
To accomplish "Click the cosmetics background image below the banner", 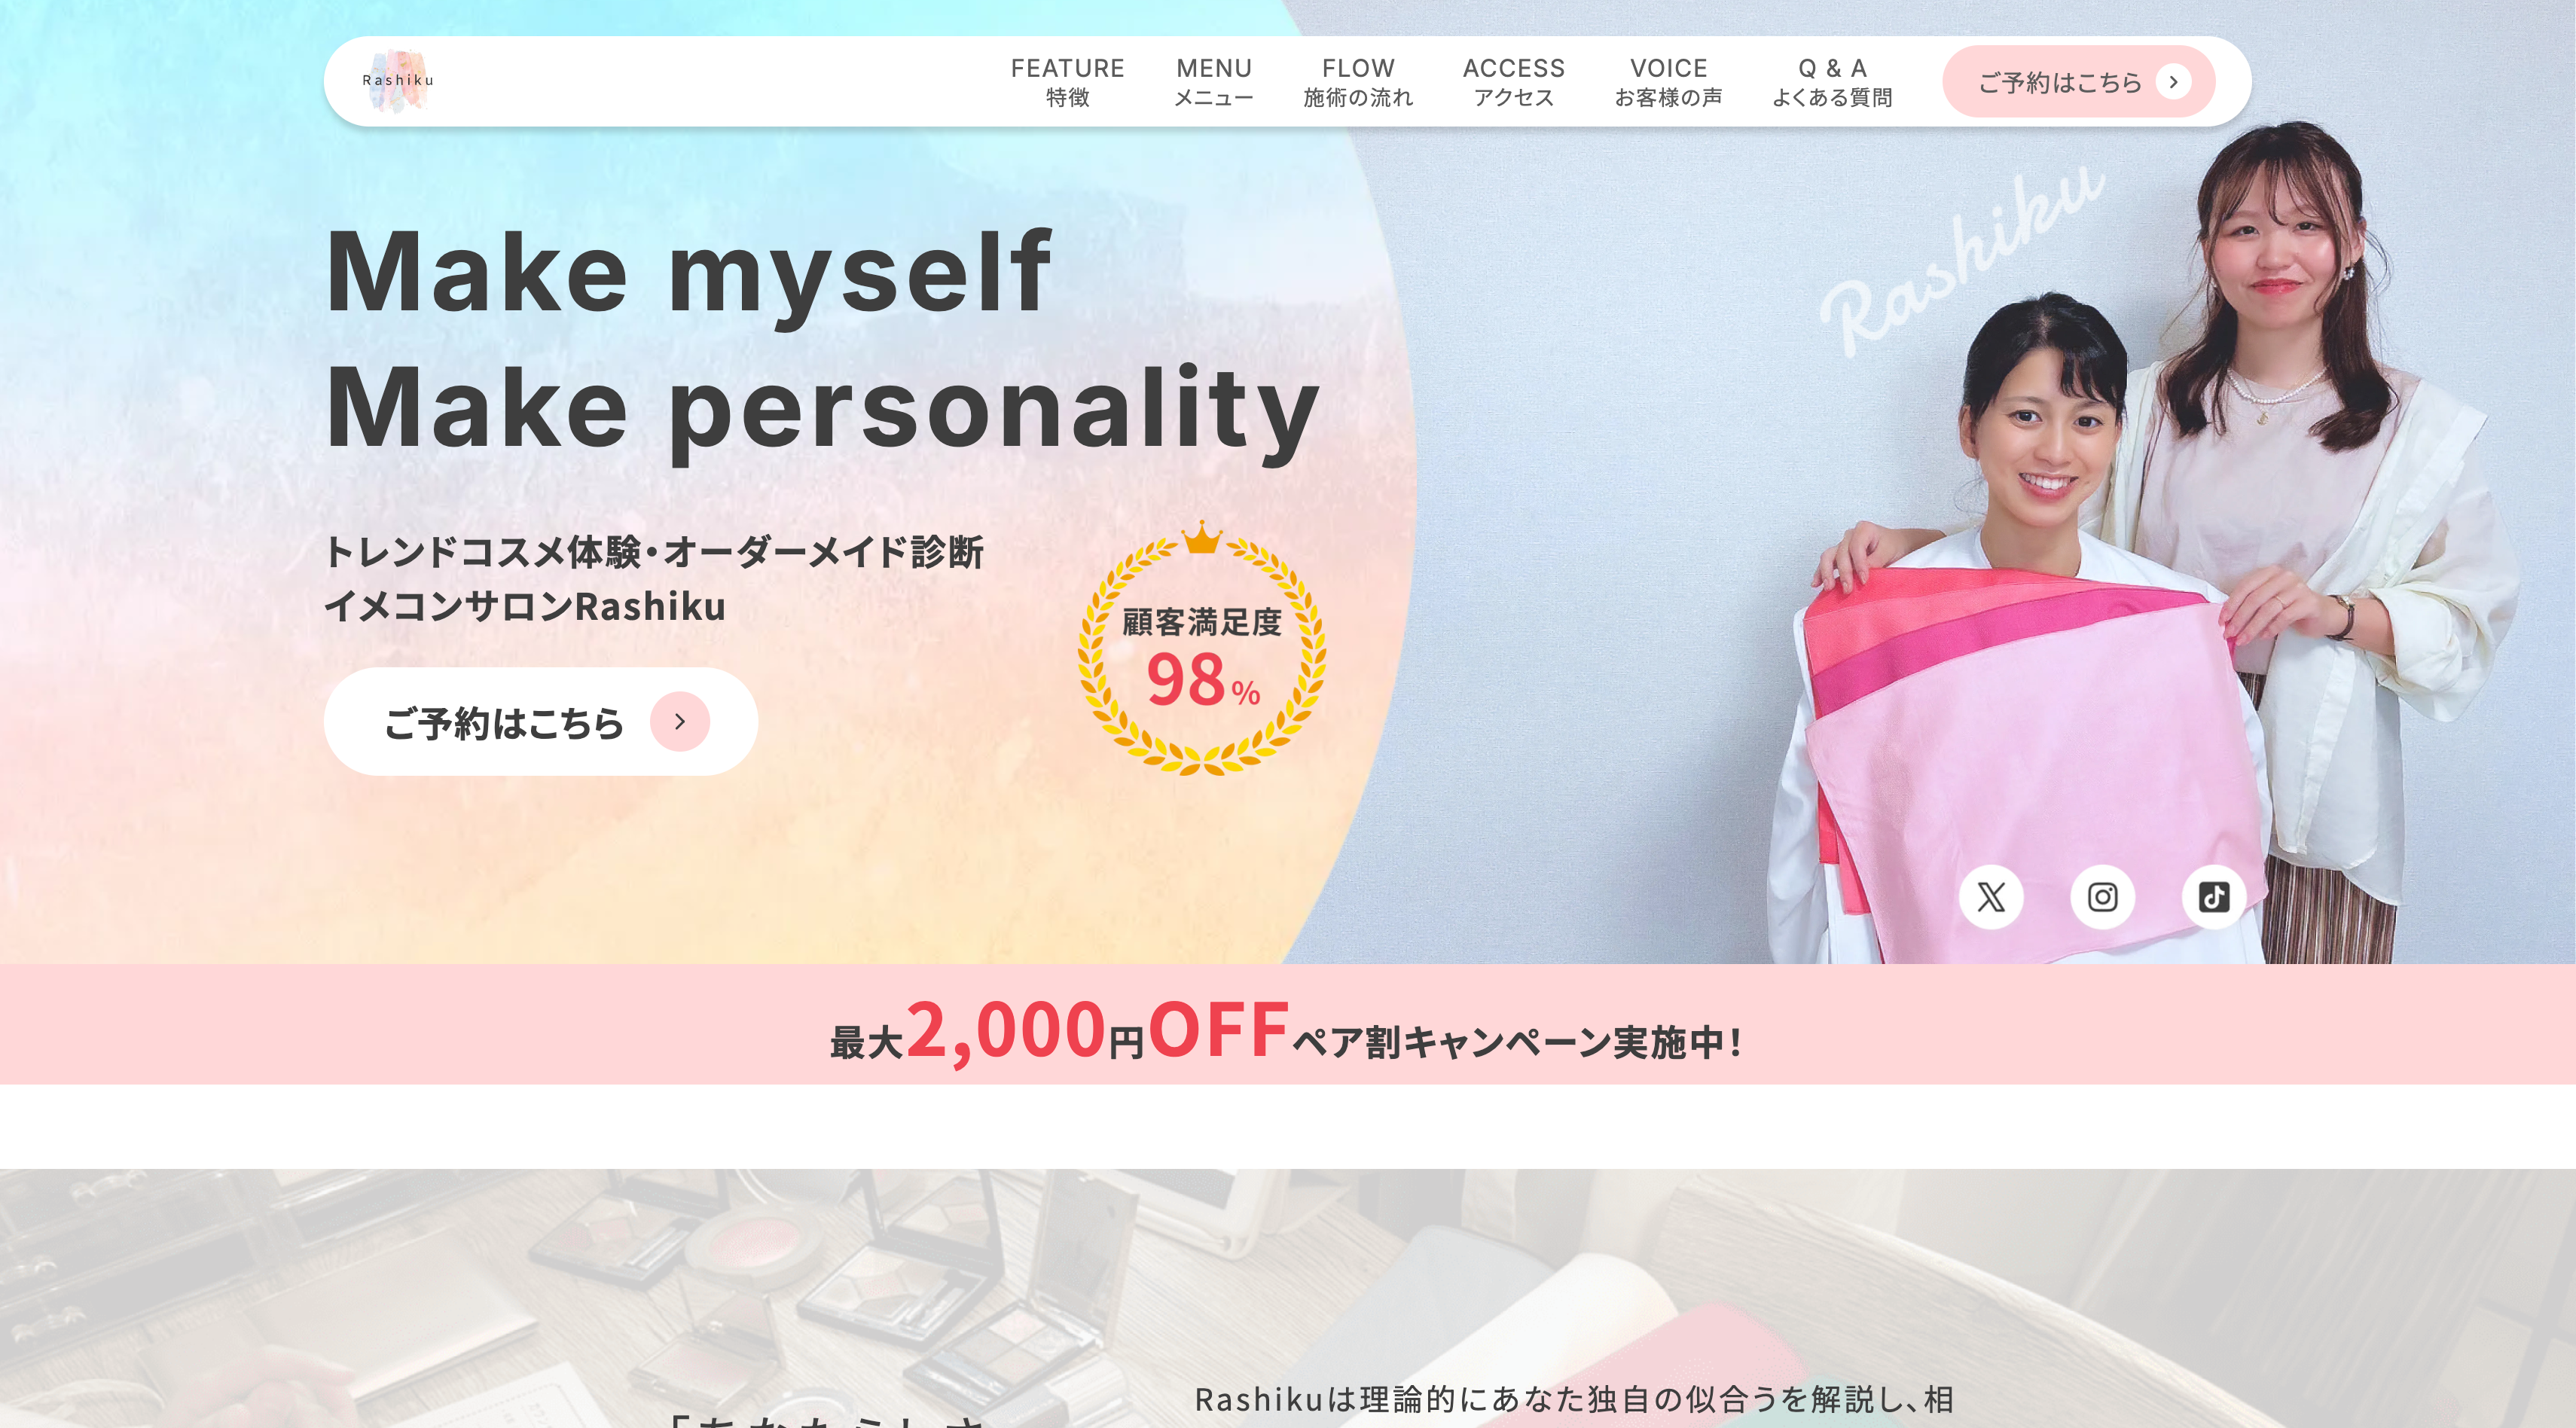I will coord(1288,1298).
